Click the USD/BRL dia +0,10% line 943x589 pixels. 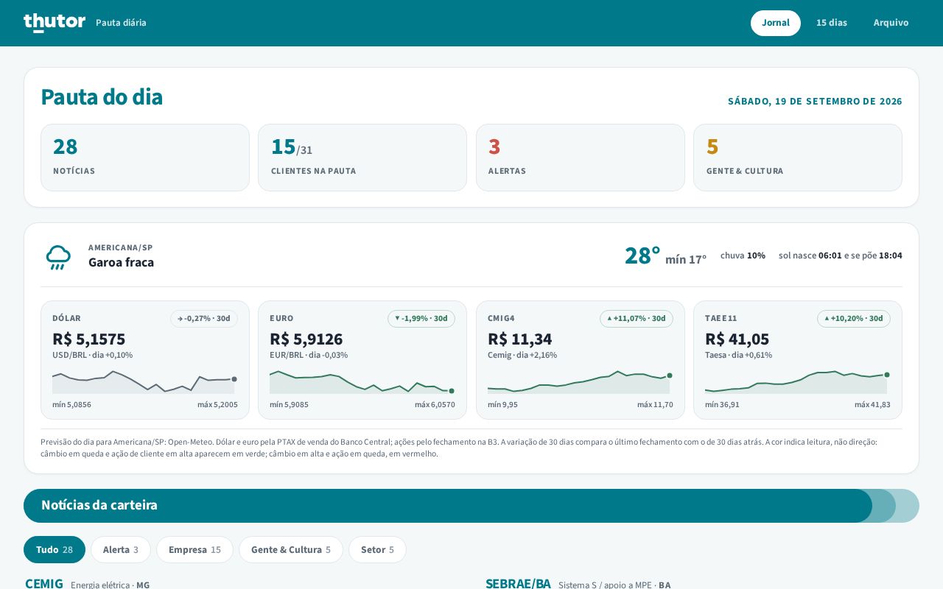tap(93, 355)
